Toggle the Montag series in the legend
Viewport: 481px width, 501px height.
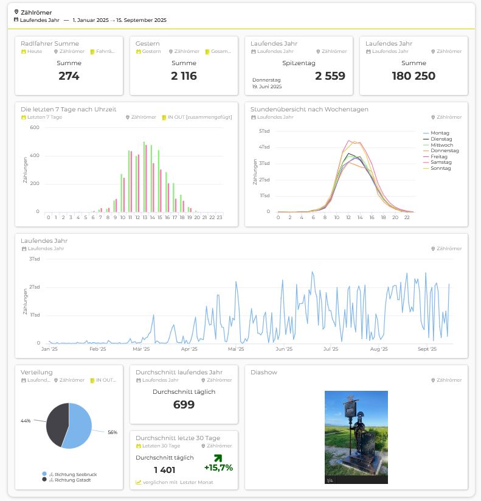click(439, 133)
